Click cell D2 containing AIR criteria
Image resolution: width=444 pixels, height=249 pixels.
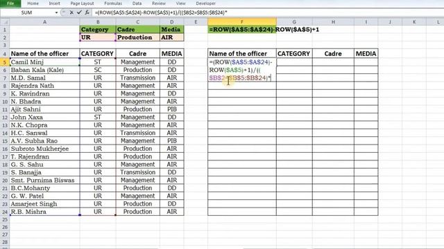pos(171,37)
